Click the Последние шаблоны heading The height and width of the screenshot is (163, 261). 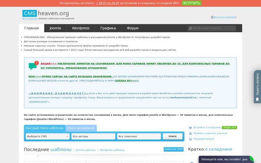[x=47, y=150]
